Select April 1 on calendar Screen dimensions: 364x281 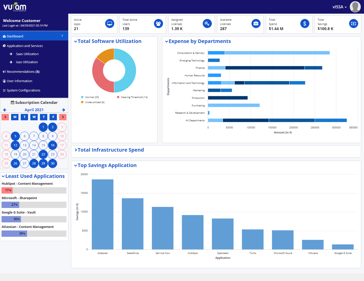pyautogui.click(x=43, y=127)
